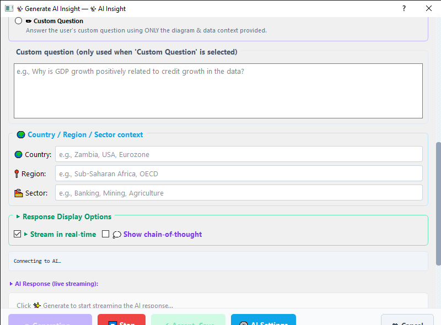This screenshot has width=441, height=325.
Task: Click into the Sector input field
Action: (x=239, y=193)
